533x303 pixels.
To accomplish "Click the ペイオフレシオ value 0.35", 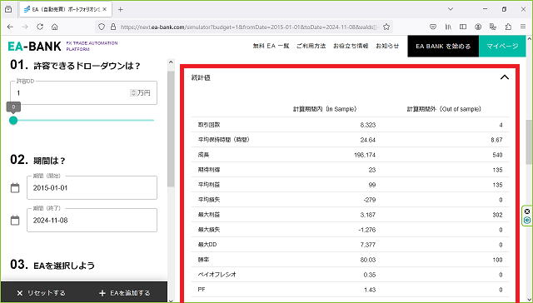I will (x=370, y=275).
